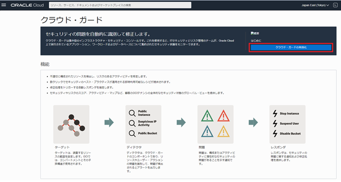341x182 pixels.
Task: Click arrow between 問題 and レスポンダ
Action: tap(253, 122)
